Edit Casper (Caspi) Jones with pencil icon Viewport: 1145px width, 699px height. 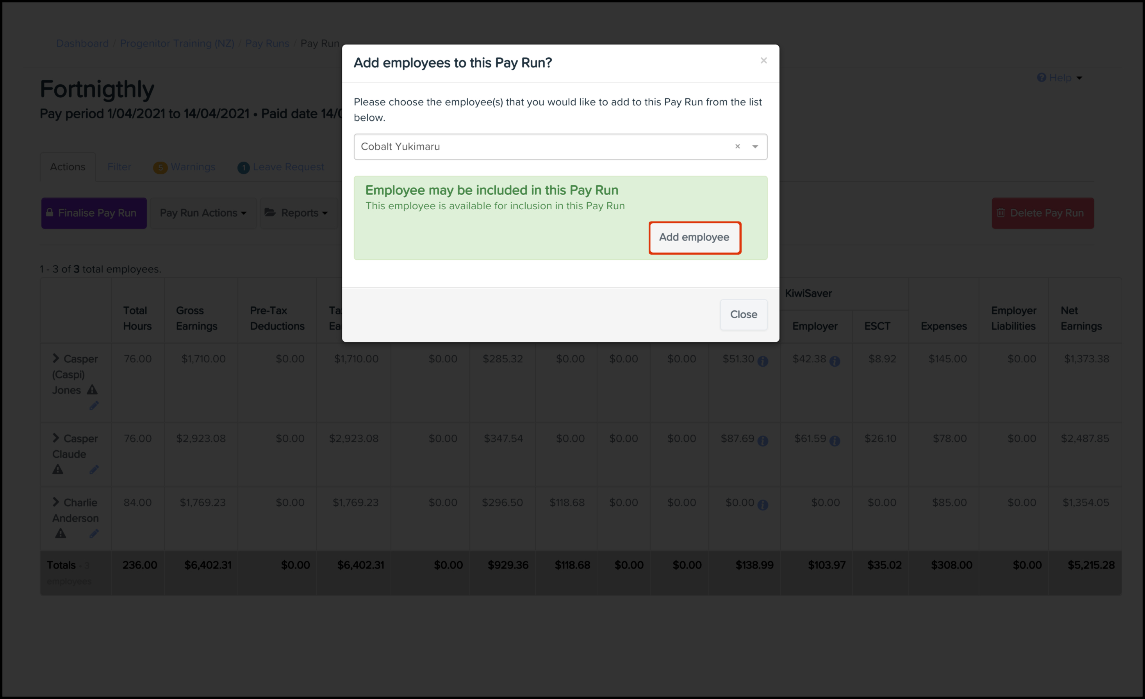[x=95, y=406]
